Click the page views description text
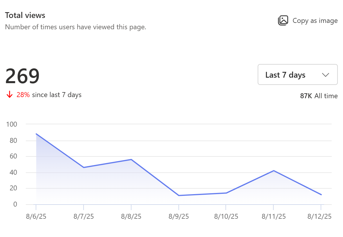 [x=76, y=27]
